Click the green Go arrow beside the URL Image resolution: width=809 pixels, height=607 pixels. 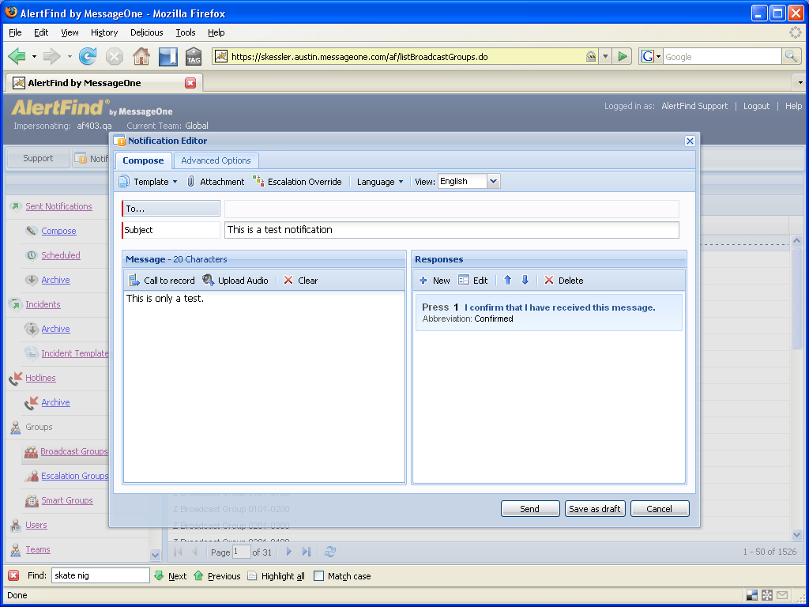tap(623, 56)
